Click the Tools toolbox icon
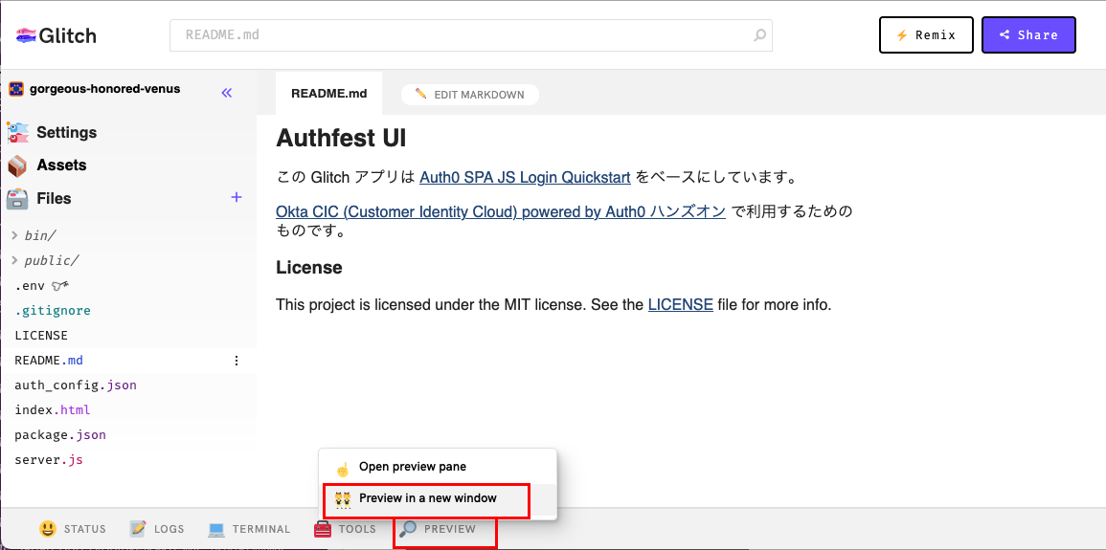The width and height of the screenshot is (1106, 550). 323,529
